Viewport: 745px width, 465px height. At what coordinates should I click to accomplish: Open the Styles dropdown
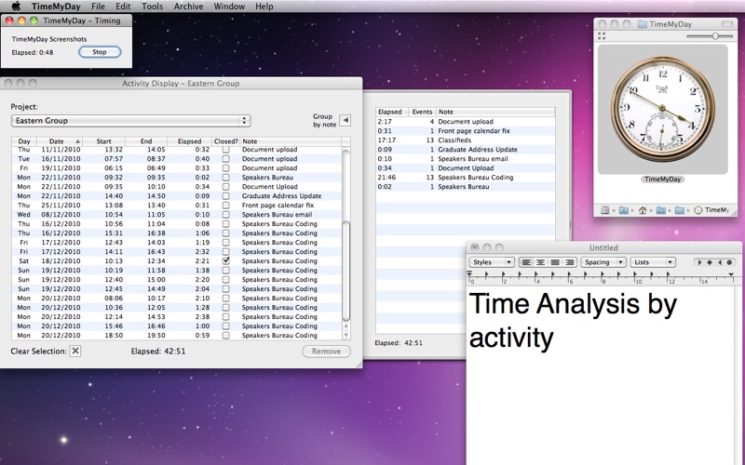pos(492,262)
